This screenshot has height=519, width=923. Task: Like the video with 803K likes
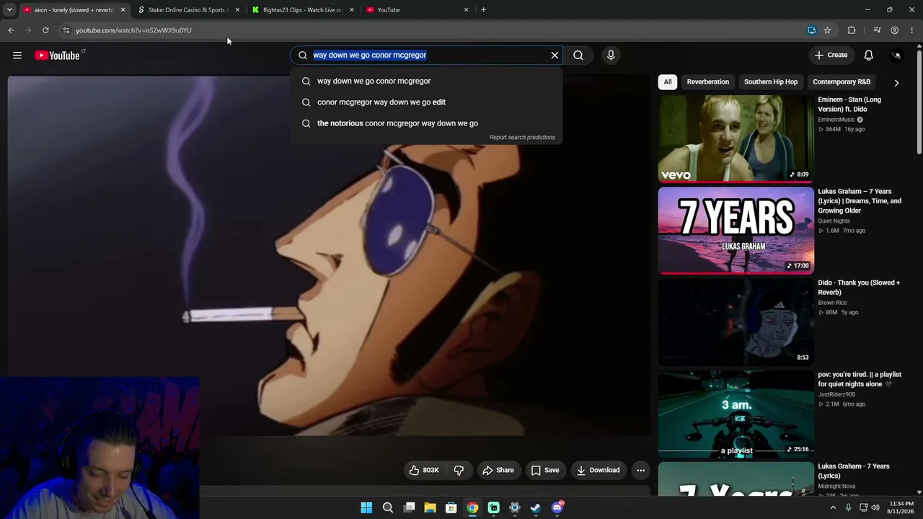pos(424,470)
